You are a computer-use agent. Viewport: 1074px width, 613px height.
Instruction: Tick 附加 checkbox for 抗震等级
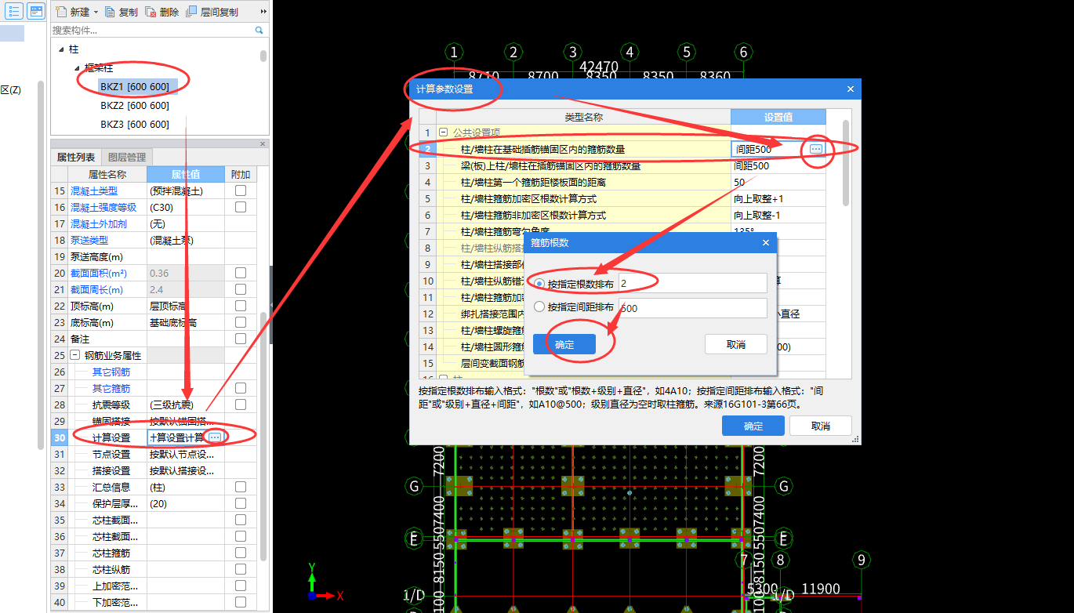(241, 404)
